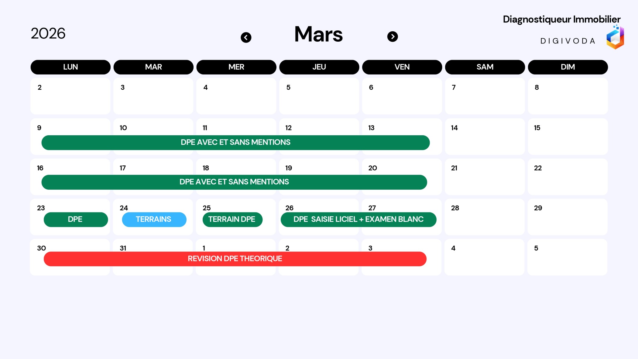Open the DPE AVEC ET SANS MENTIONS event starting on March 16
Image resolution: width=638 pixels, height=359 pixels.
point(234,182)
